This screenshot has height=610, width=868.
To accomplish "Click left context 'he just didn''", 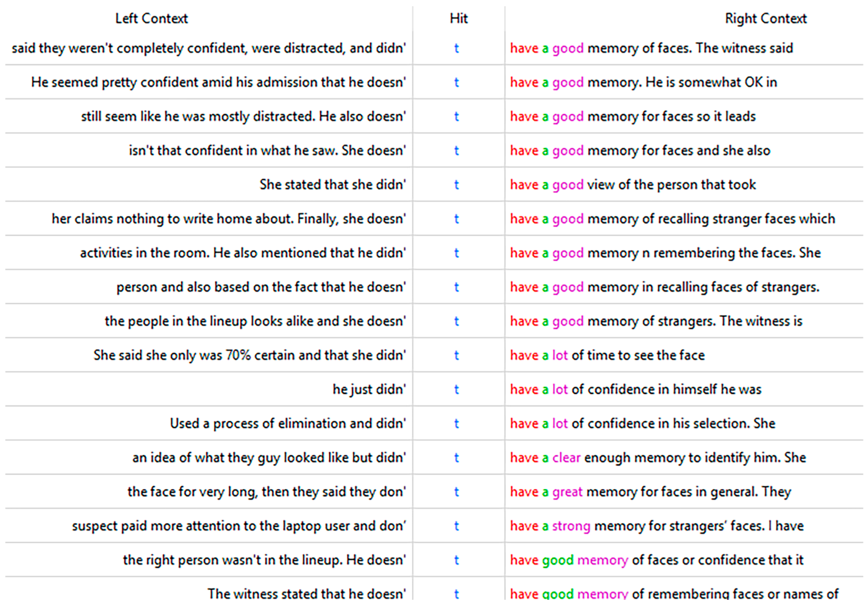I will 369,389.
